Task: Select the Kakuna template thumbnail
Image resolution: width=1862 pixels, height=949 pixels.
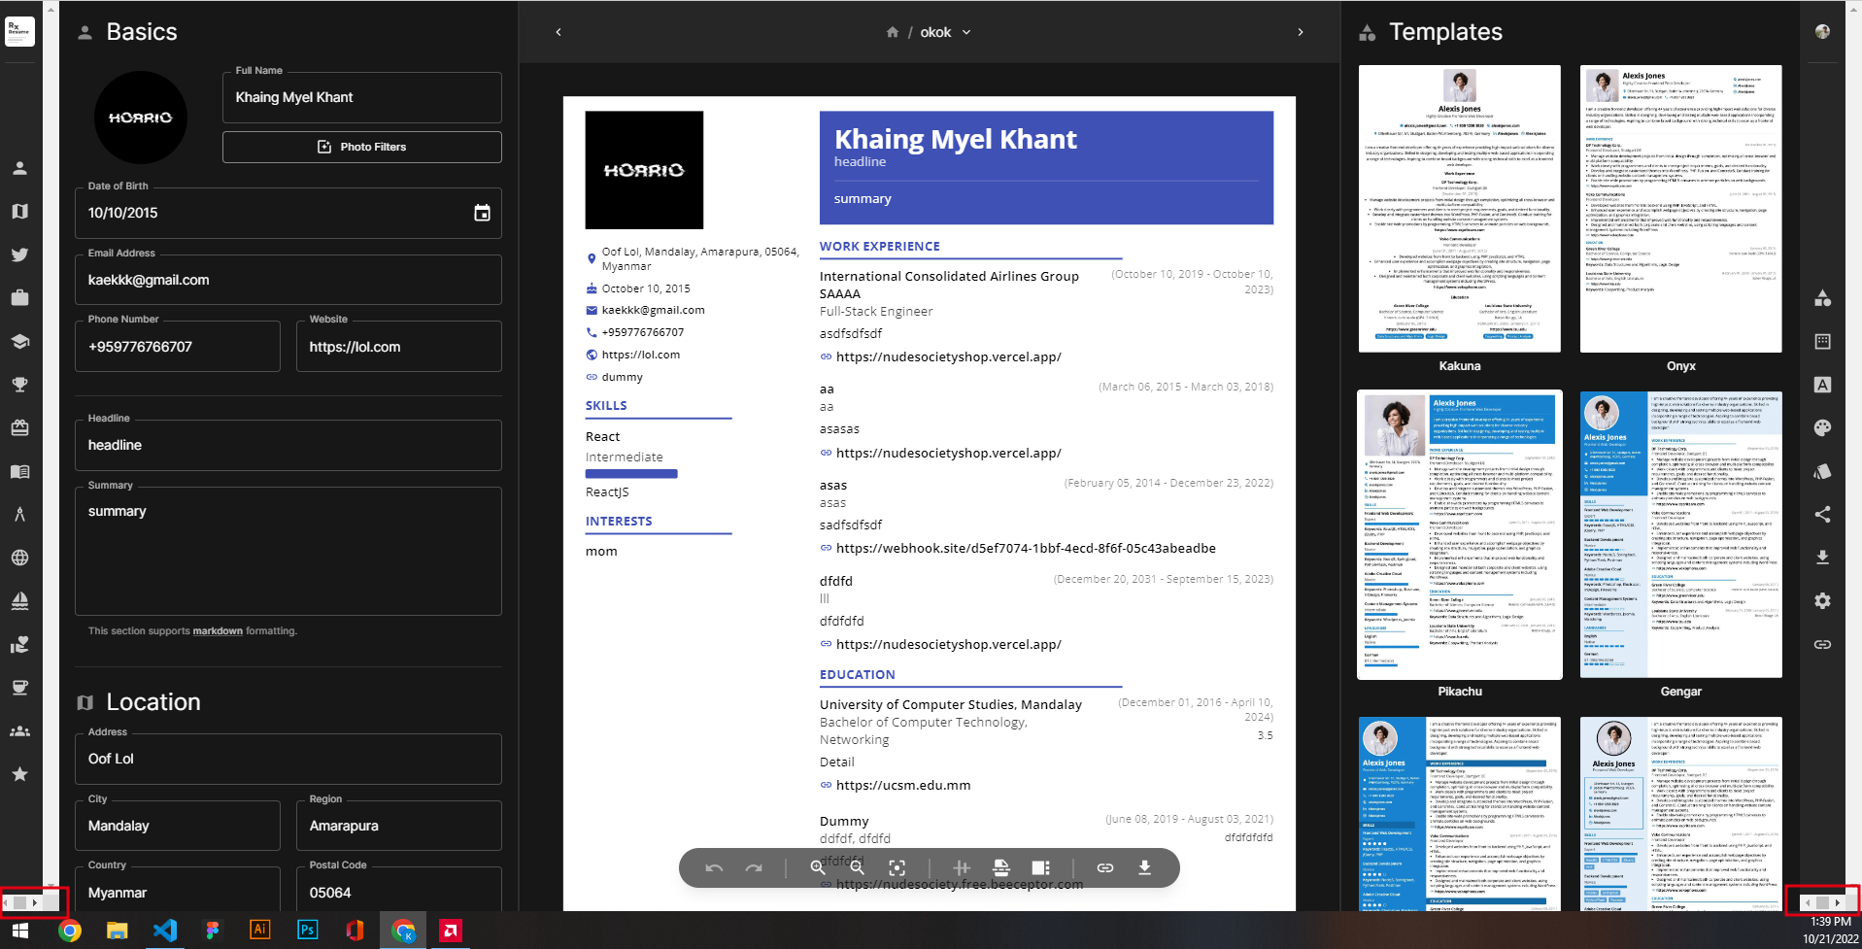Action: point(1460,209)
